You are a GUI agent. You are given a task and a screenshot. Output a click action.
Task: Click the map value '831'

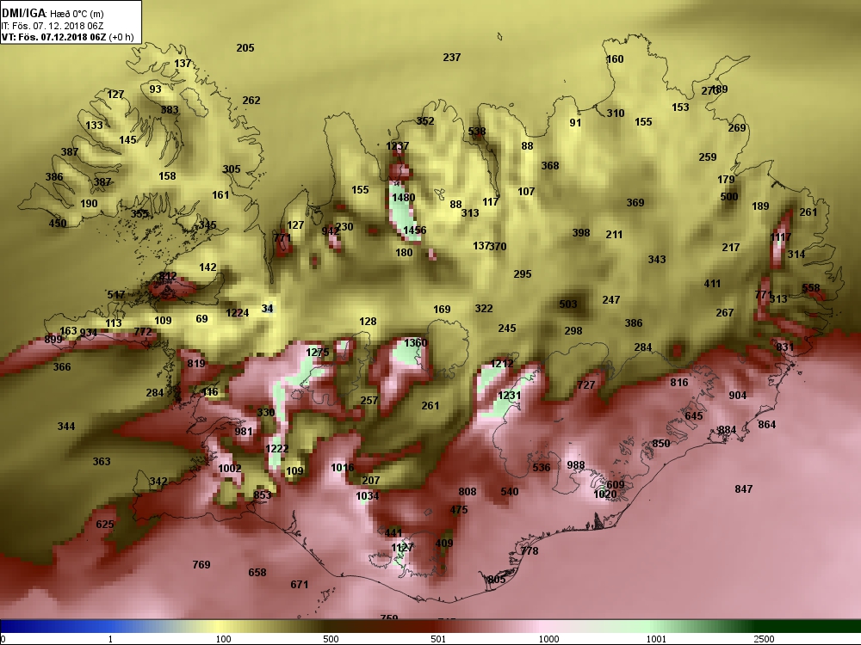point(784,347)
